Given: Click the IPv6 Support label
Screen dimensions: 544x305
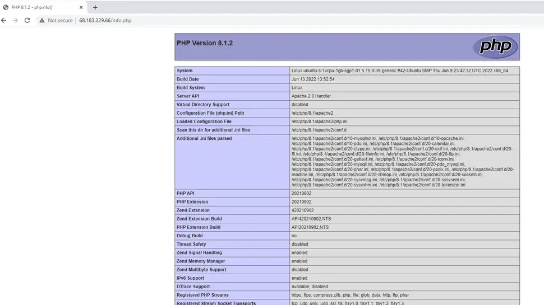Looking at the screenshot, I should pyautogui.click(x=190, y=278).
